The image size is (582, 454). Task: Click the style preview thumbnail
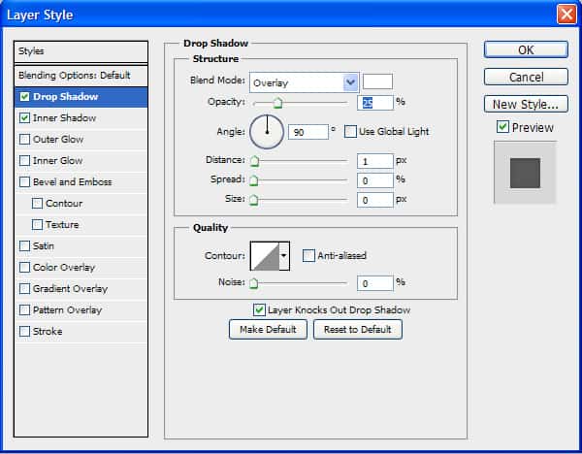[x=525, y=173]
